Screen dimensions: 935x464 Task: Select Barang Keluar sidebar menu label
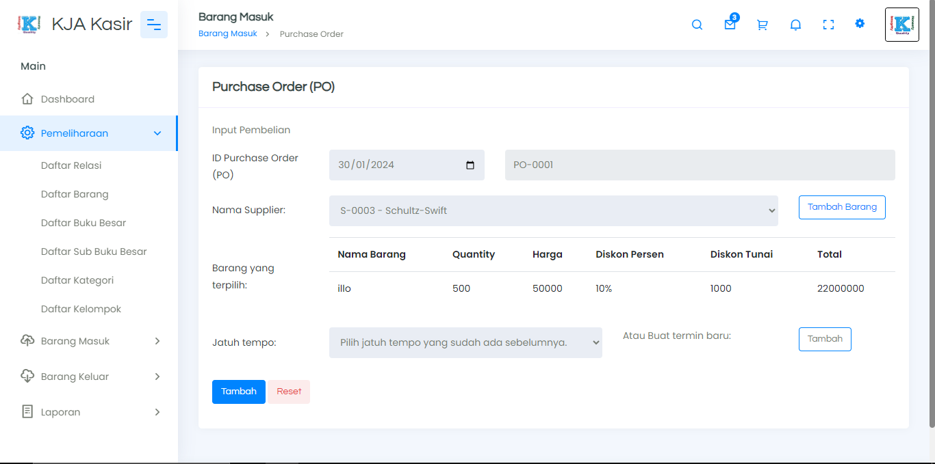[75, 377]
